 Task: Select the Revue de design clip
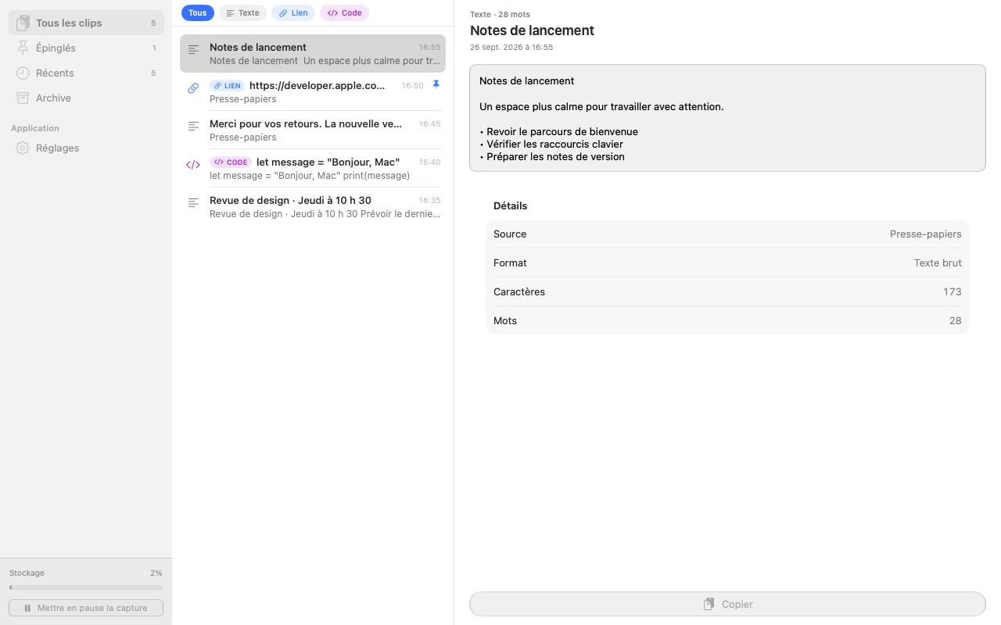click(313, 206)
